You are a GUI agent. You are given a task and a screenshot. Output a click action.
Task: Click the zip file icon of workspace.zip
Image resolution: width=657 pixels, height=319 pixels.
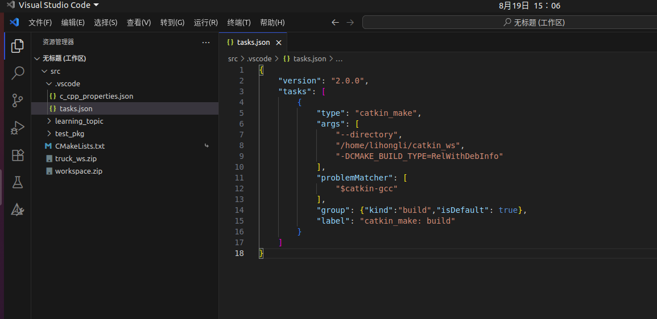(x=49, y=171)
